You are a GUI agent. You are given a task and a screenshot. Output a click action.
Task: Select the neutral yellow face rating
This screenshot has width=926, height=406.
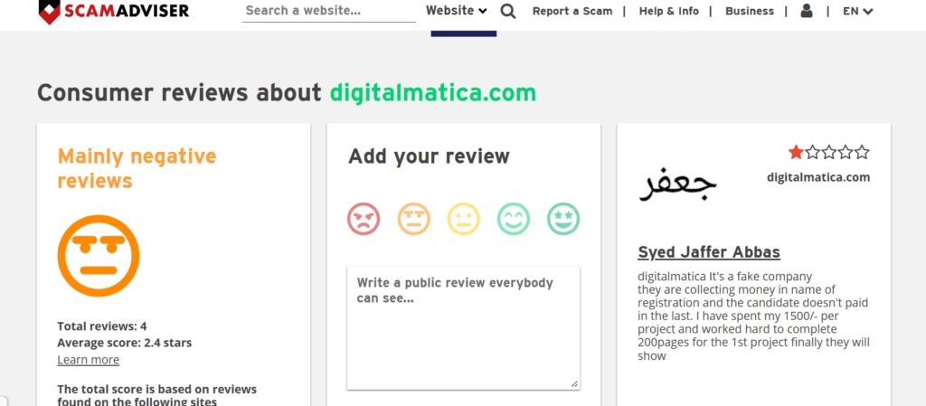464,219
